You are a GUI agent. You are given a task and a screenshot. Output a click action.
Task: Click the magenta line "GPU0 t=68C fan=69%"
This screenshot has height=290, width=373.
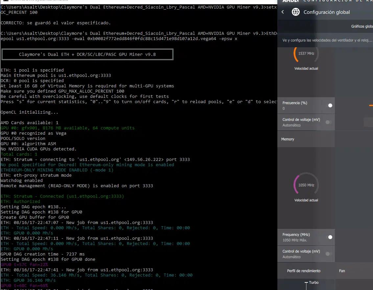click(24, 285)
